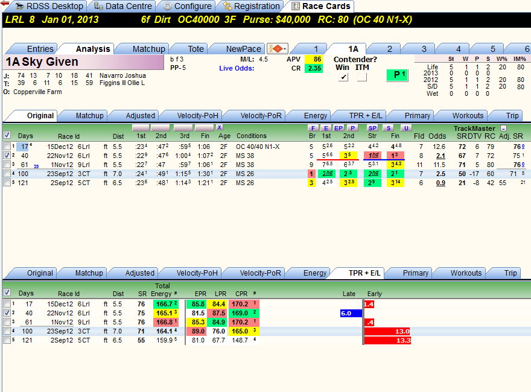Open lower Primary tab
Viewport: 531px width, 392px height.
(x=411, y=273)
